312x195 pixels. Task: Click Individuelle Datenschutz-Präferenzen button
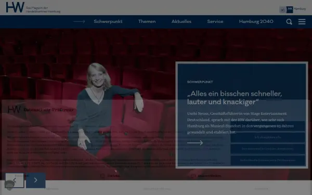[268, 160]
